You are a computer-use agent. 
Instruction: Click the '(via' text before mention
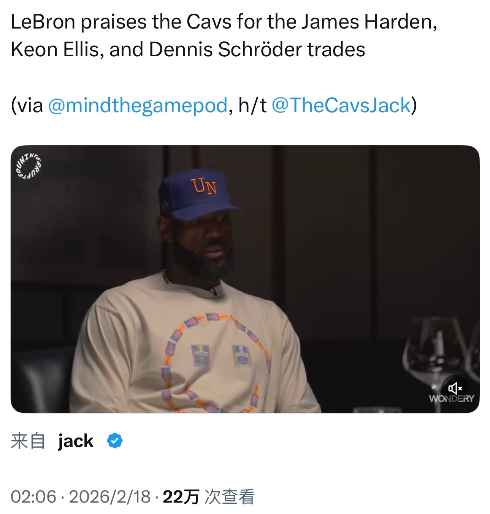click(27, 105)
